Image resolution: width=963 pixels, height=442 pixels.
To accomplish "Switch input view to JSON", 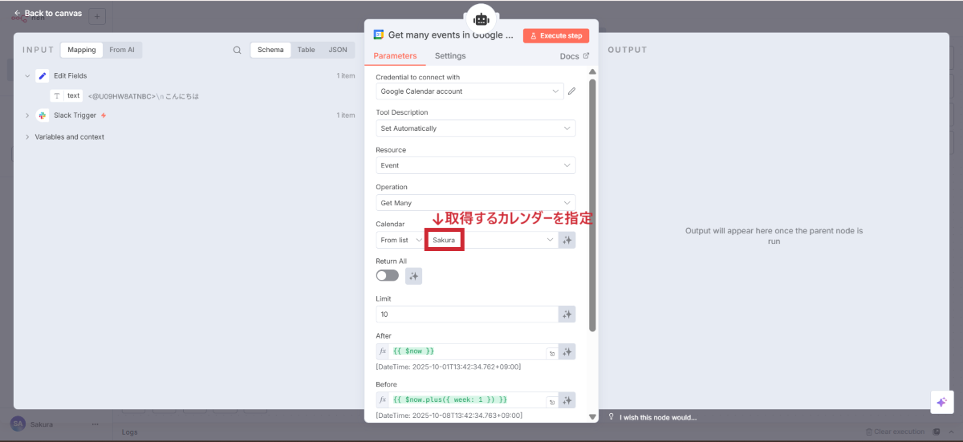I will click(338, 50).
